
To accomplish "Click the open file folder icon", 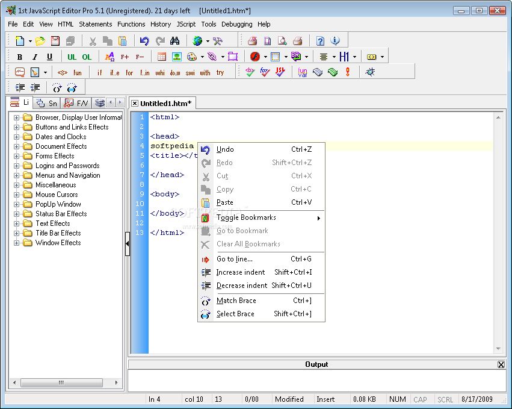I will pyautogui.click(x=40, y=41).
